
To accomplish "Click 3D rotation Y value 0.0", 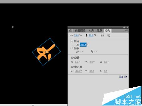I will point(91,62).
